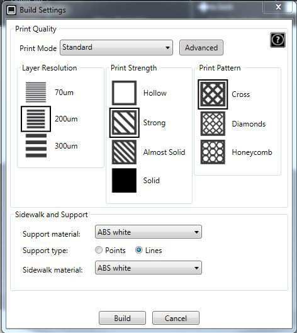
Task: Select the Honeycomb print pattern icon
Action: [213, 152]
